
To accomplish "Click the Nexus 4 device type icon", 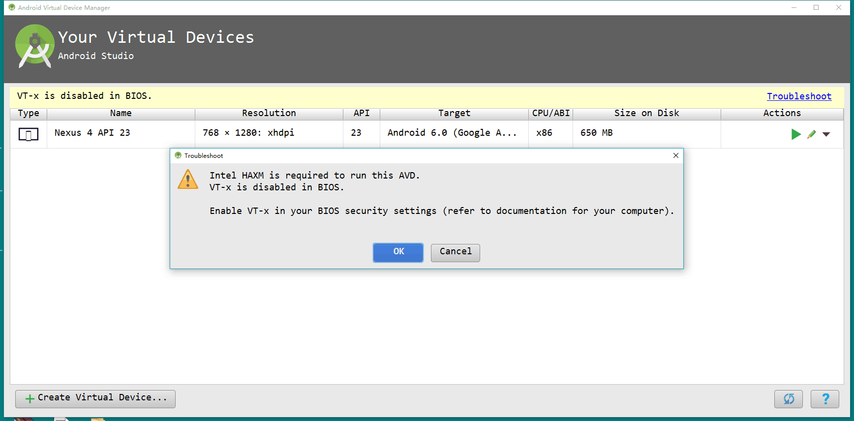I will 29,134.
